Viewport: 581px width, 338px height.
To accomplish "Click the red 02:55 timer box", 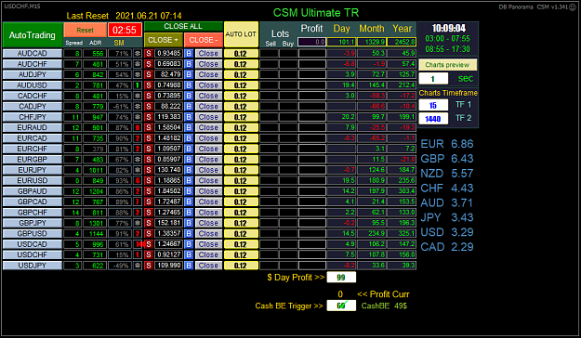I will (x=125, y=30).
